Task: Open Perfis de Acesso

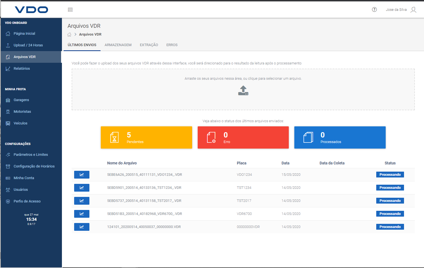Action: pos(27,201)
